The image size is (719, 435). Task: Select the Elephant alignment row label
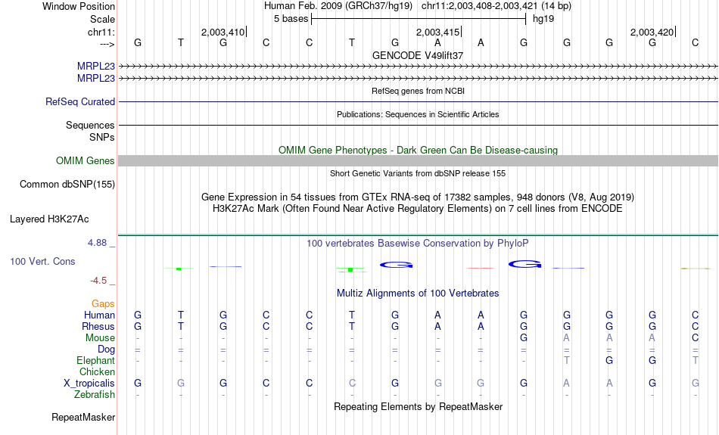(x=96, y=361)
